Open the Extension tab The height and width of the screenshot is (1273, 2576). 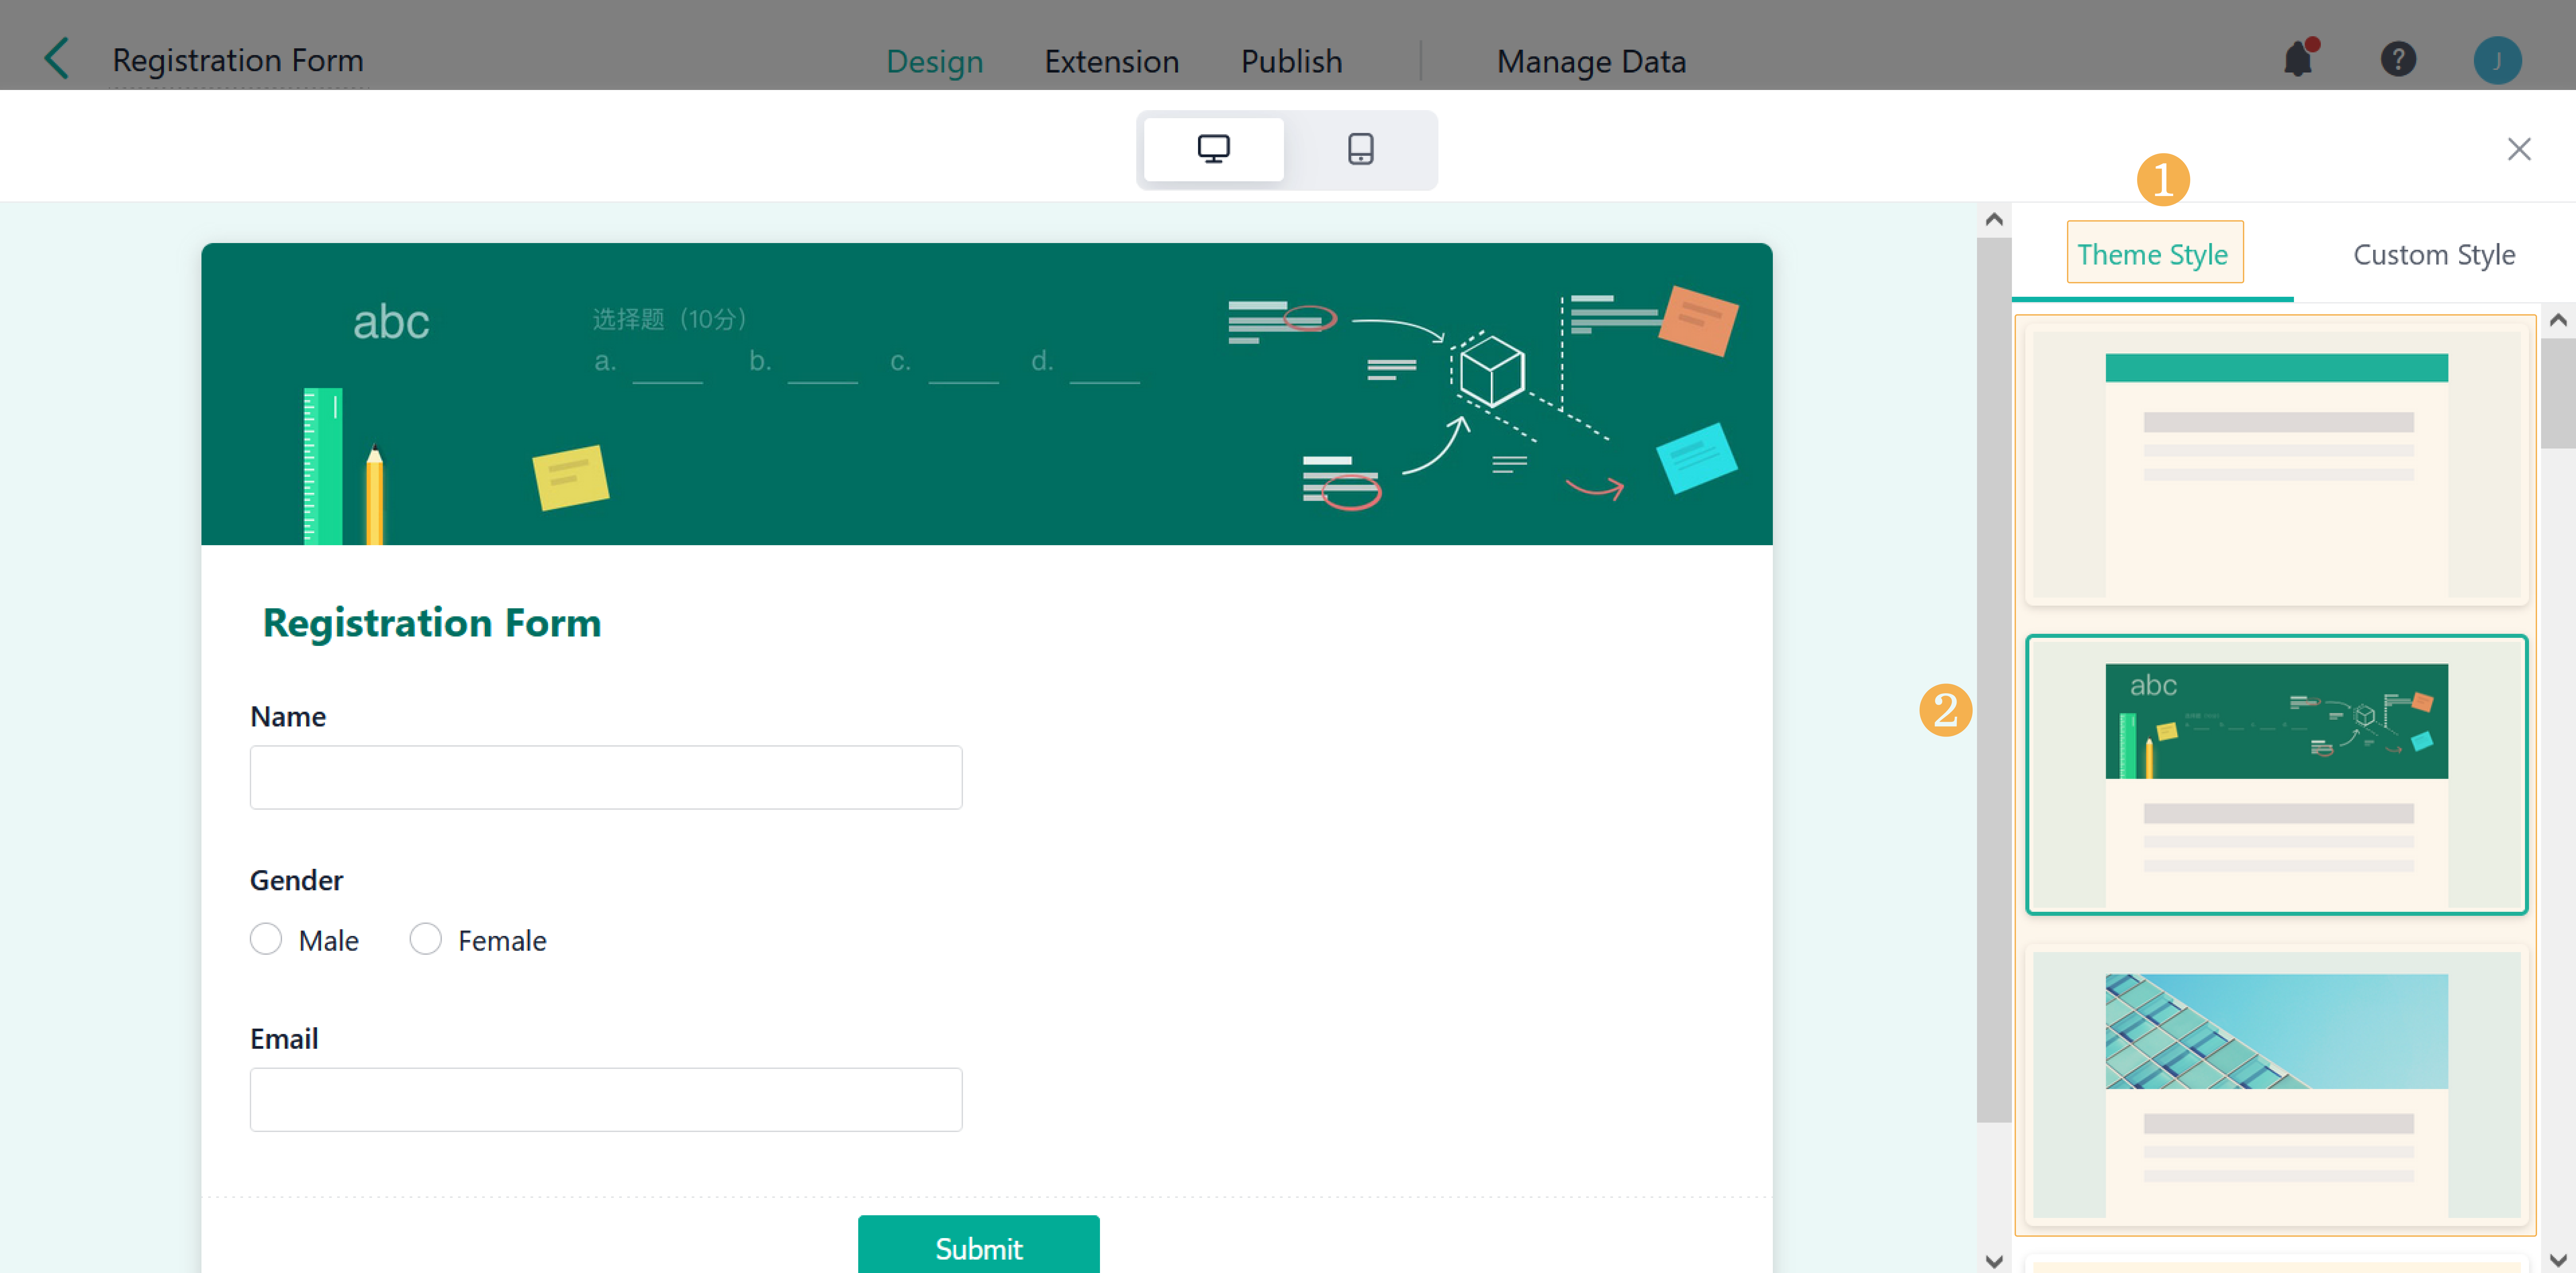point(1111,61)
